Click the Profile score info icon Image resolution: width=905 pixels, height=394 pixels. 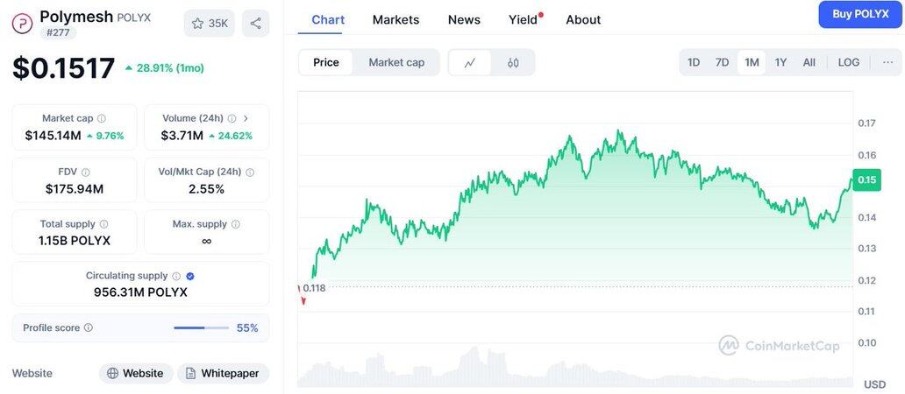[x=88, y=328]
